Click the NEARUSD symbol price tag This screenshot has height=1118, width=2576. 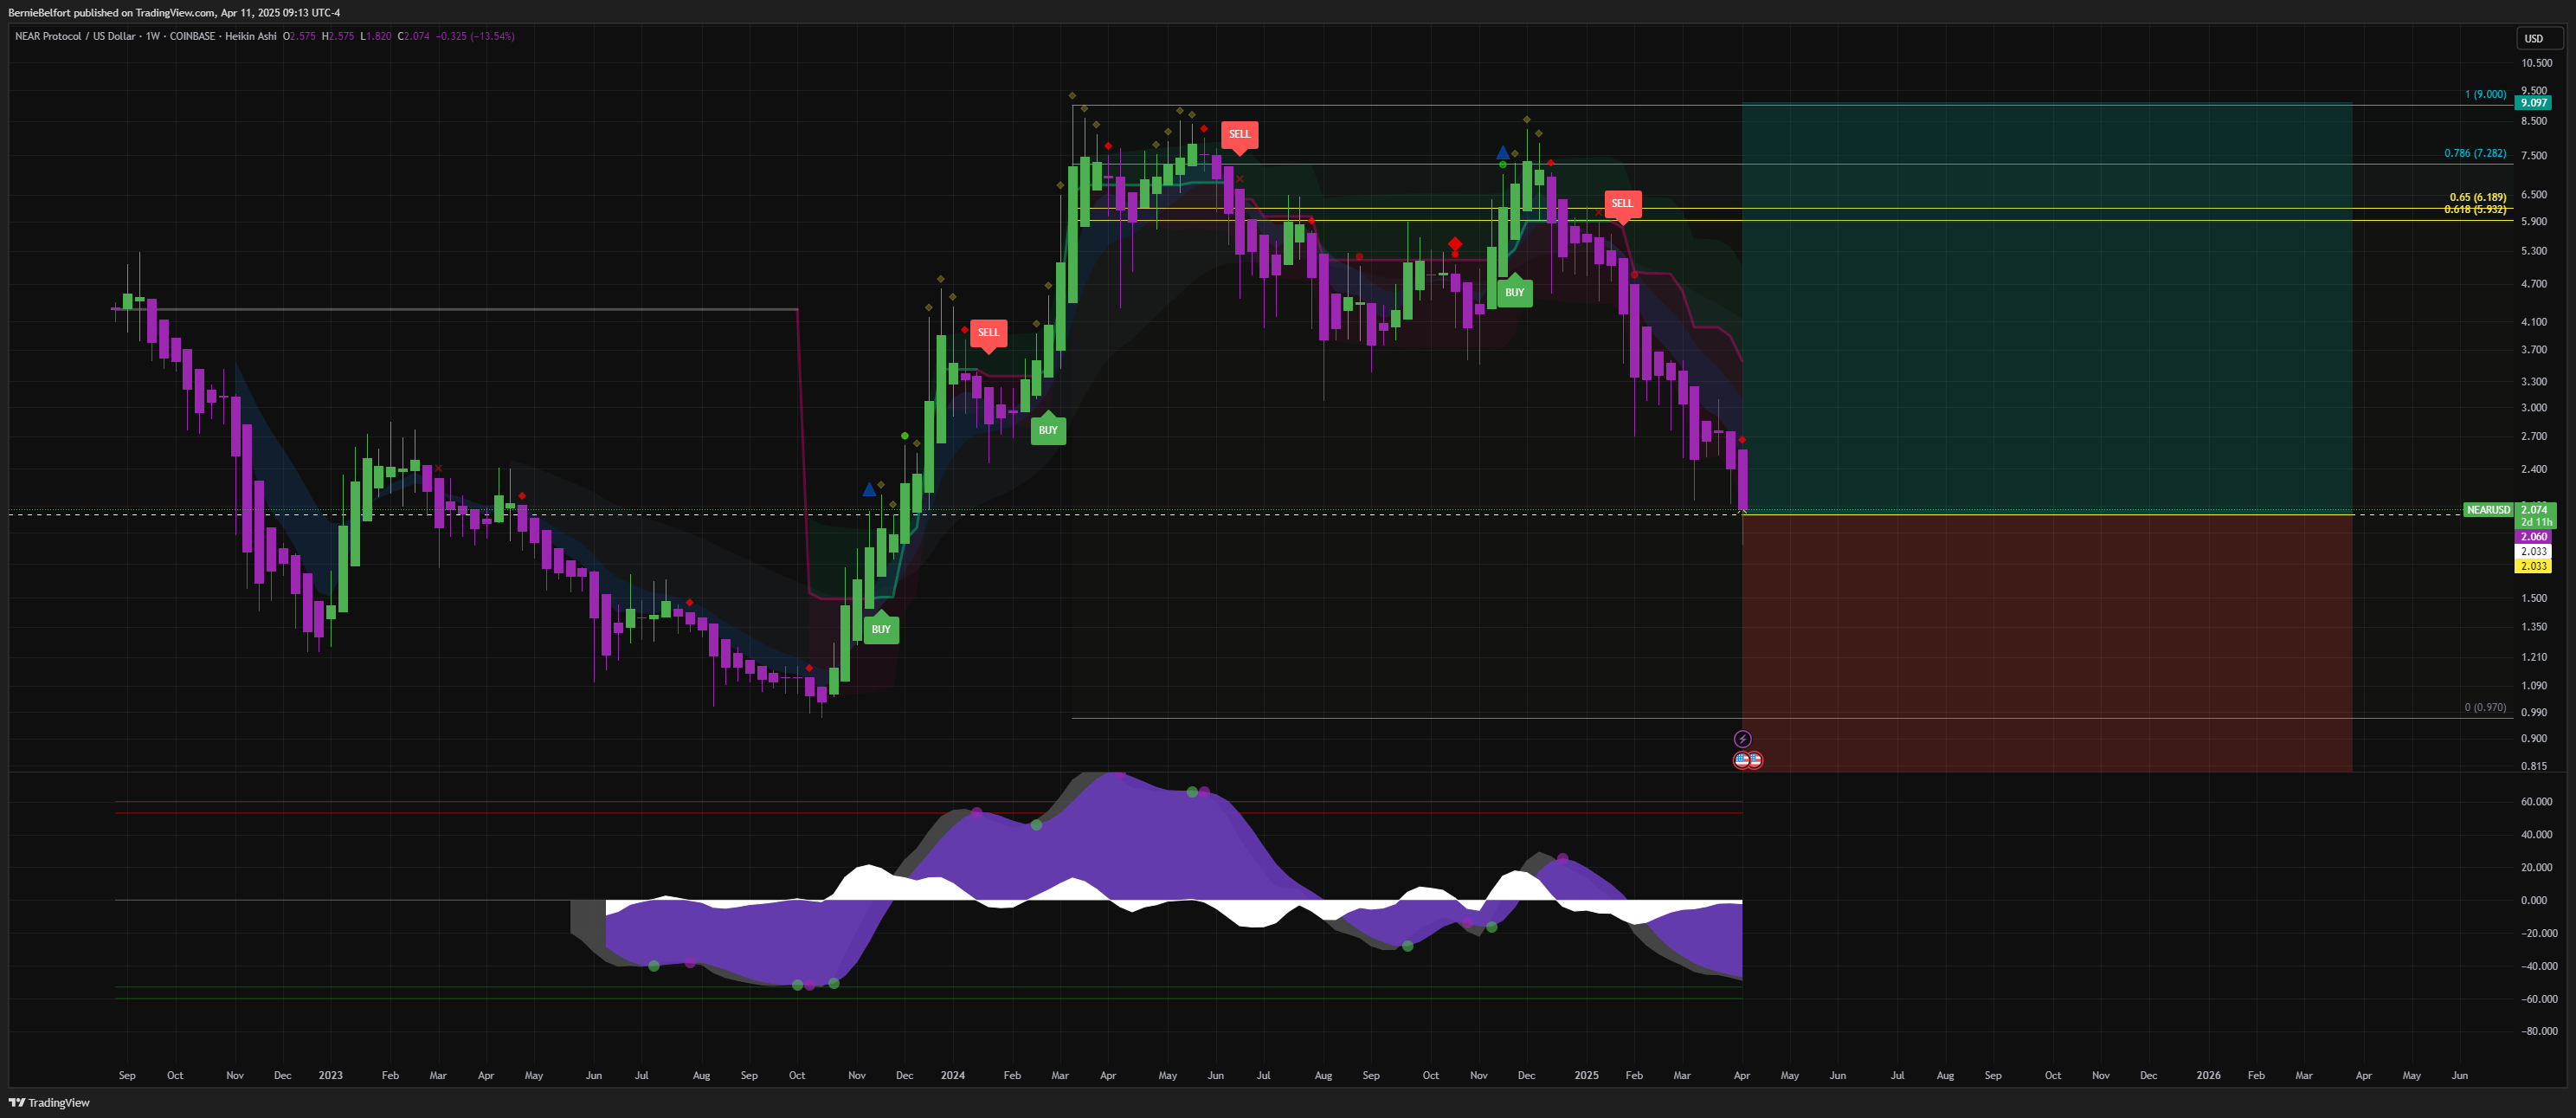pos(2488,510)
